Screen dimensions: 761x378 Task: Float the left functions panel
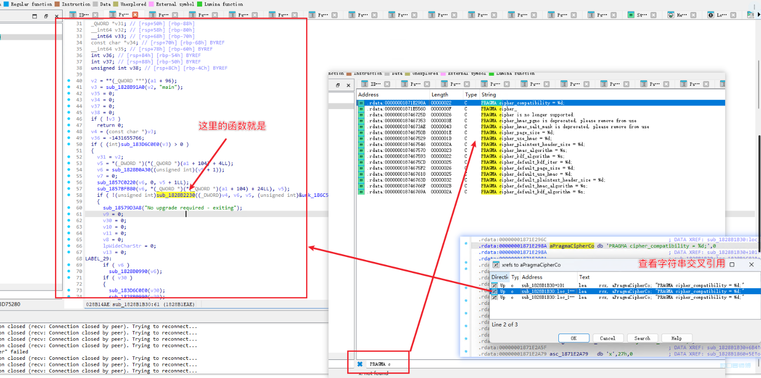click(45, 16)
